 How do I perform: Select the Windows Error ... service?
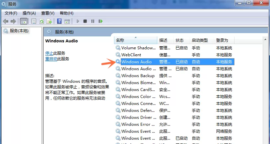click(174, 124)
